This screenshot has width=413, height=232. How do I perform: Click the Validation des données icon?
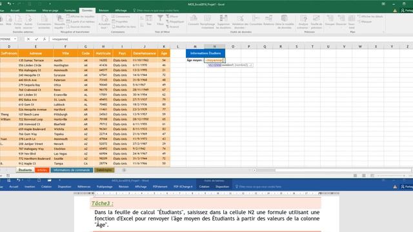click(x=240, y=19)
